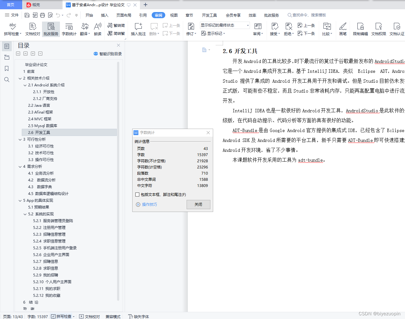Image resolution: width=405 pixels, height=319 pixels.
Task: Click the 目录 pane vertical scrollbar
Action: (x=118, y=181)
